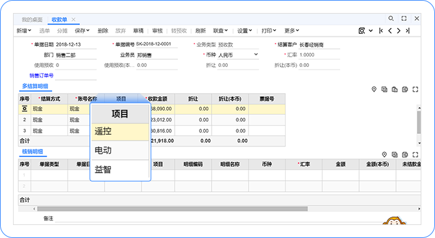435x238 pixels.
Task: Click row selector icon in first settlement row
Action: (x=25, y=109)
